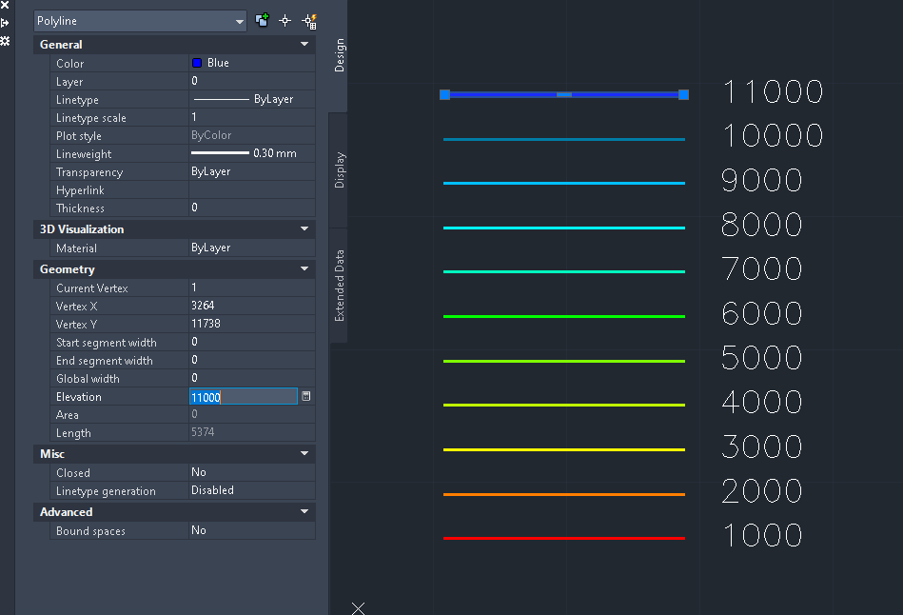The width and height of the screenshot is (903, 615).
Task: Open the Quick Select tool
Action: click(306, 19)
